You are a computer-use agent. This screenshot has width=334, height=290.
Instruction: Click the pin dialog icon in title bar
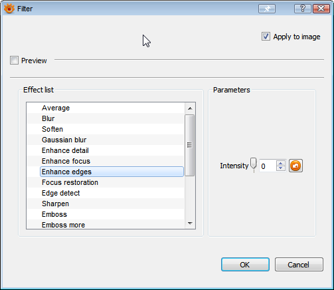coord(267,9)
